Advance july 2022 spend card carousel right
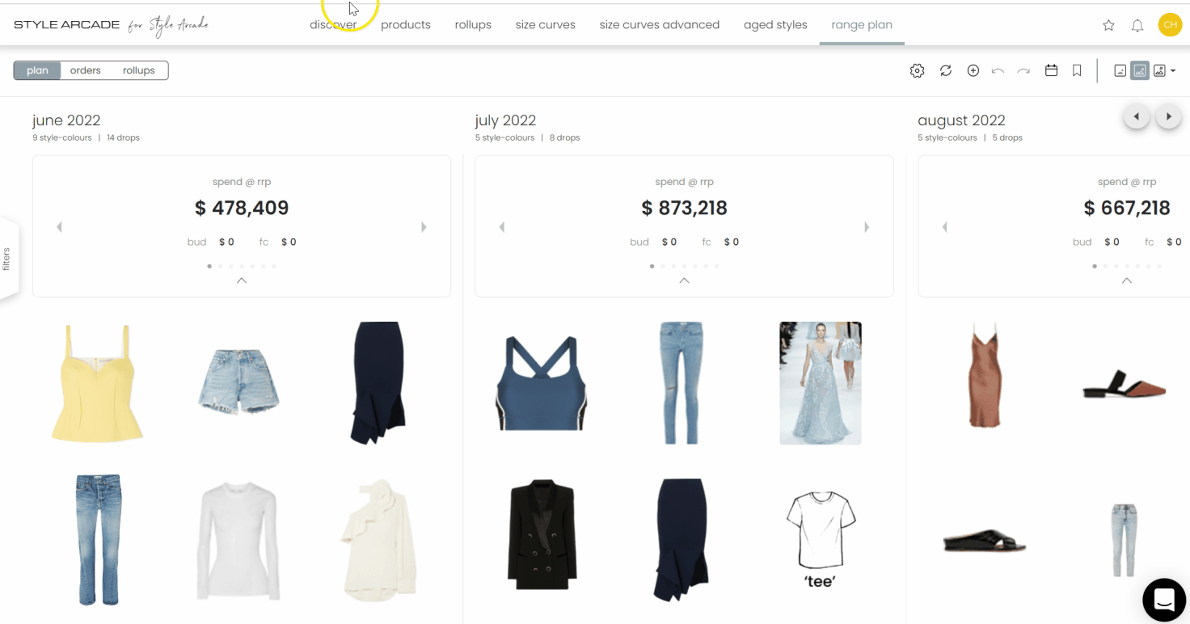The height and width of the screenshot is (624, 1190). [x=867, y=227]
